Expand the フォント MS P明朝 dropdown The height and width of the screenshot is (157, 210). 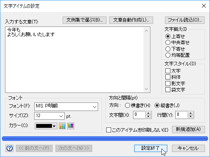[66, 107]
